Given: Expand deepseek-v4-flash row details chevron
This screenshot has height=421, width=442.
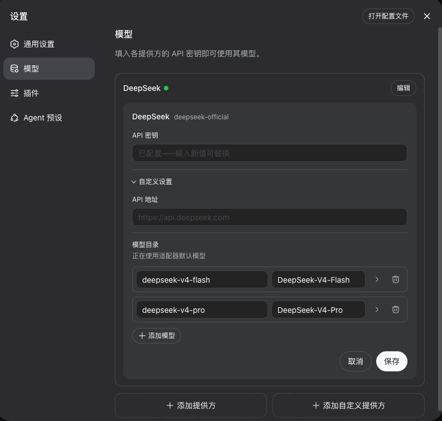Looking at the screenshot, I should tap(377, 279).
